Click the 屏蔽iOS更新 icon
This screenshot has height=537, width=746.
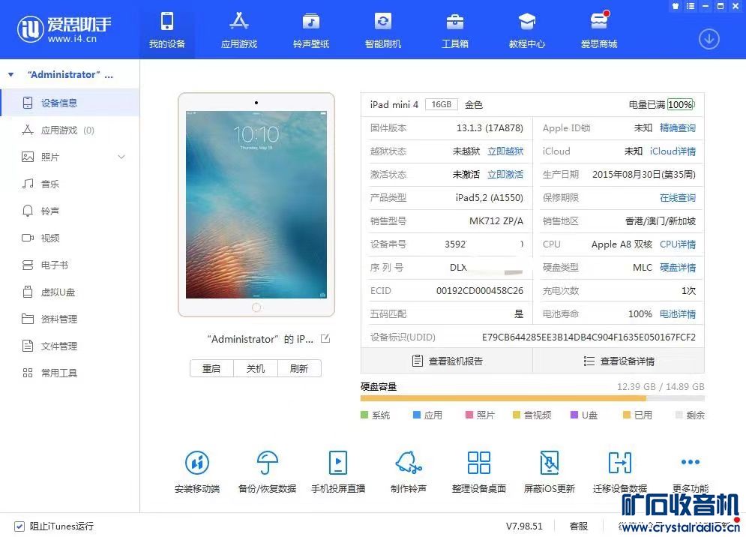tap(549, 463)
